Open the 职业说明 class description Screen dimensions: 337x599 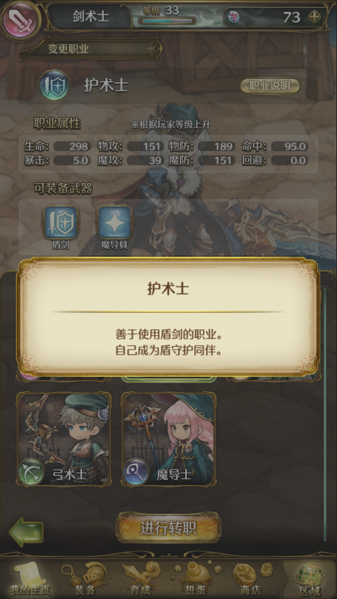point(270,86)
